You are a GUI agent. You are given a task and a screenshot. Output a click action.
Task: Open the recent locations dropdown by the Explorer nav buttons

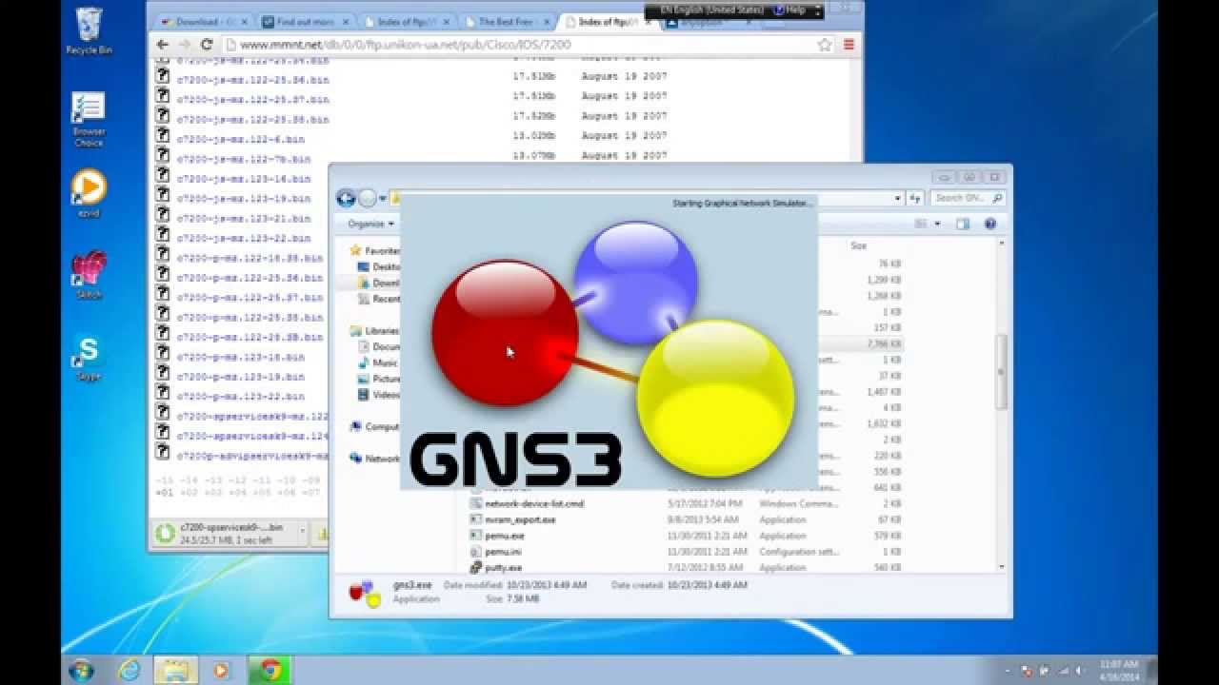[x=383, y=198]
